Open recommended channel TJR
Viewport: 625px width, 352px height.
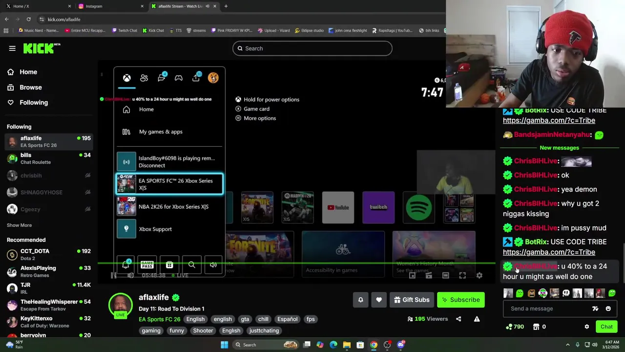tap(49, 288)
